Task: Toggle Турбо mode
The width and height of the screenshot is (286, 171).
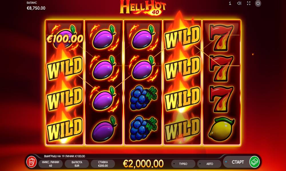Action: [183, 164]
